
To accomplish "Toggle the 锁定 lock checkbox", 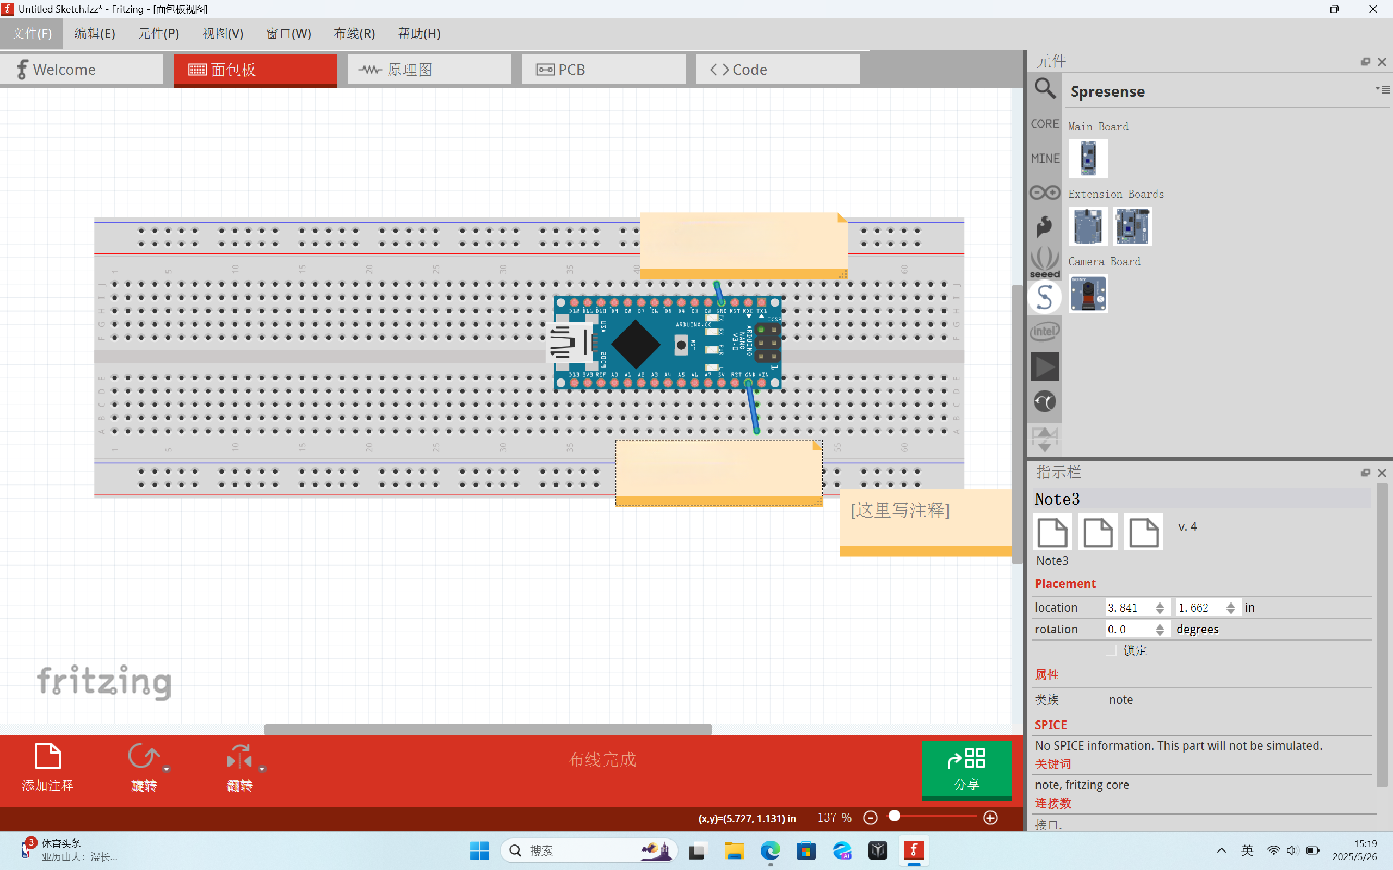I will point(1112,651).
